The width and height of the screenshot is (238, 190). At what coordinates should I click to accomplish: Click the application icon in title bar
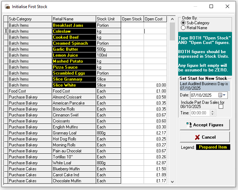click(x=7, y=6)
